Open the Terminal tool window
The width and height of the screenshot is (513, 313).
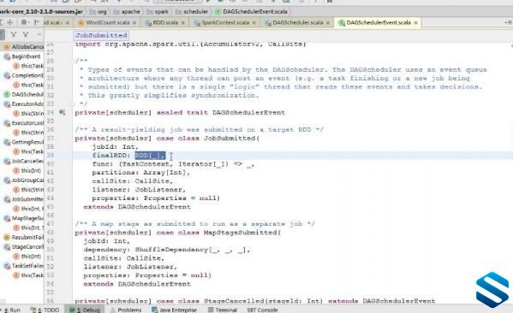[223, 310]
